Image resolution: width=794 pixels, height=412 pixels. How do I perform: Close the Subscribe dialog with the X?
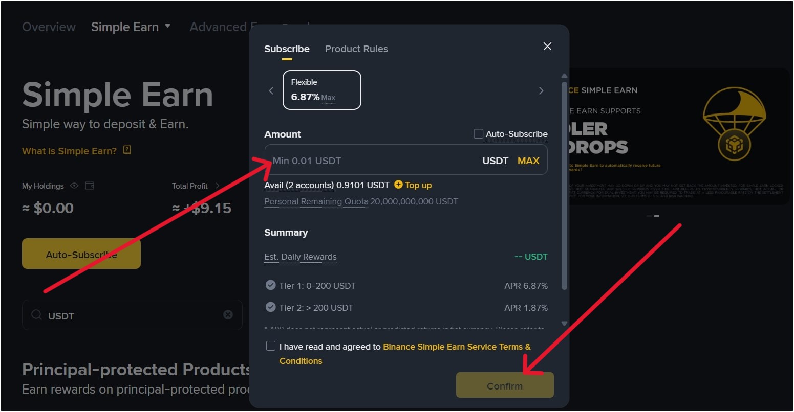(x=547, y=46)
